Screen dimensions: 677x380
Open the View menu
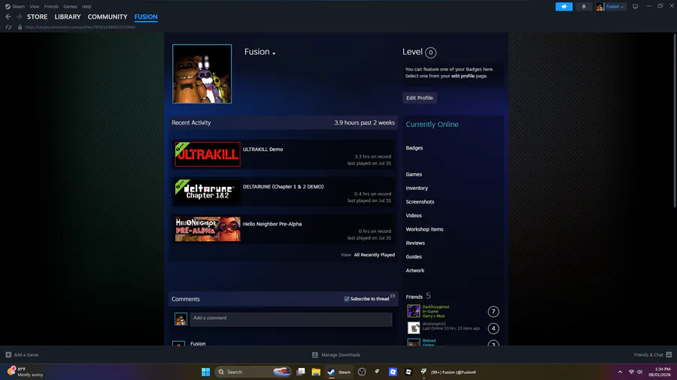(x=34, y=7)
